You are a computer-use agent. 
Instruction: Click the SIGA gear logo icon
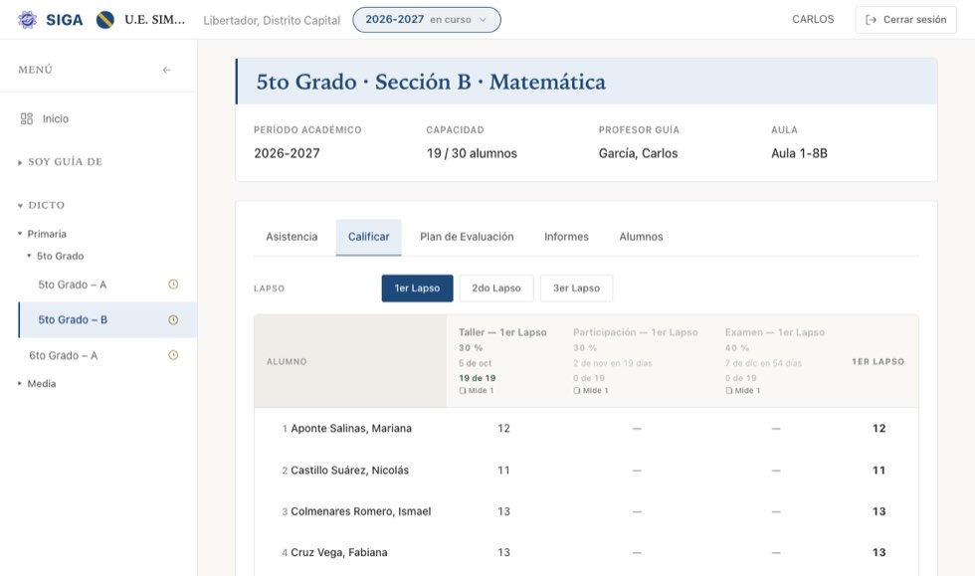pyautogui.click(x=27, y=20)
